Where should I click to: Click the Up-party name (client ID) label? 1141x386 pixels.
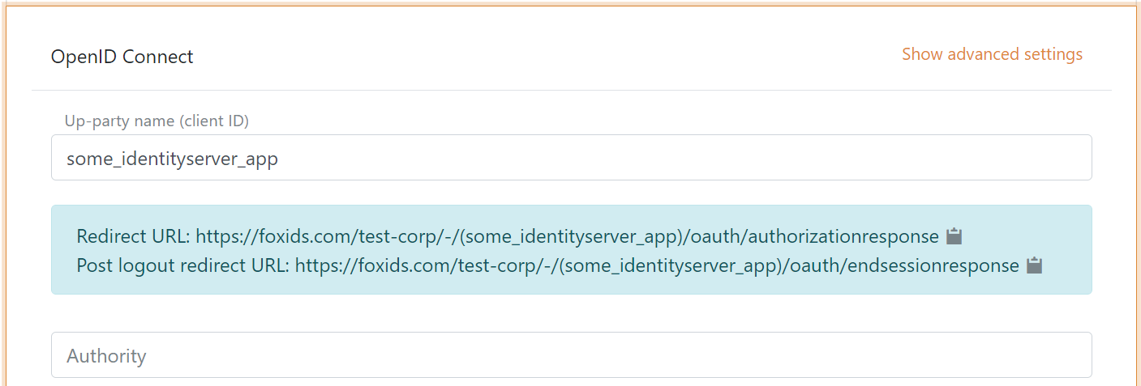(x=157, y=121)
